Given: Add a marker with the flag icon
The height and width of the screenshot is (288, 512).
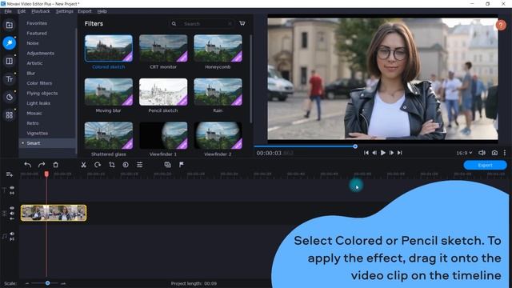Looking at the screenshot, I should coord(182,165).
